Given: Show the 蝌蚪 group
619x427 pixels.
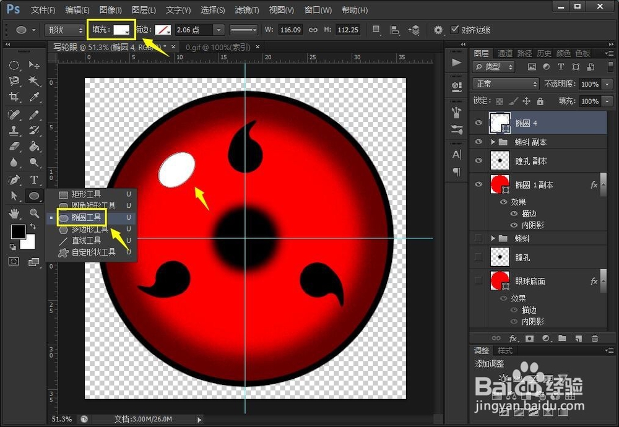Looking at the screenshot, I should pyautogui.click(x=478, y=238).
